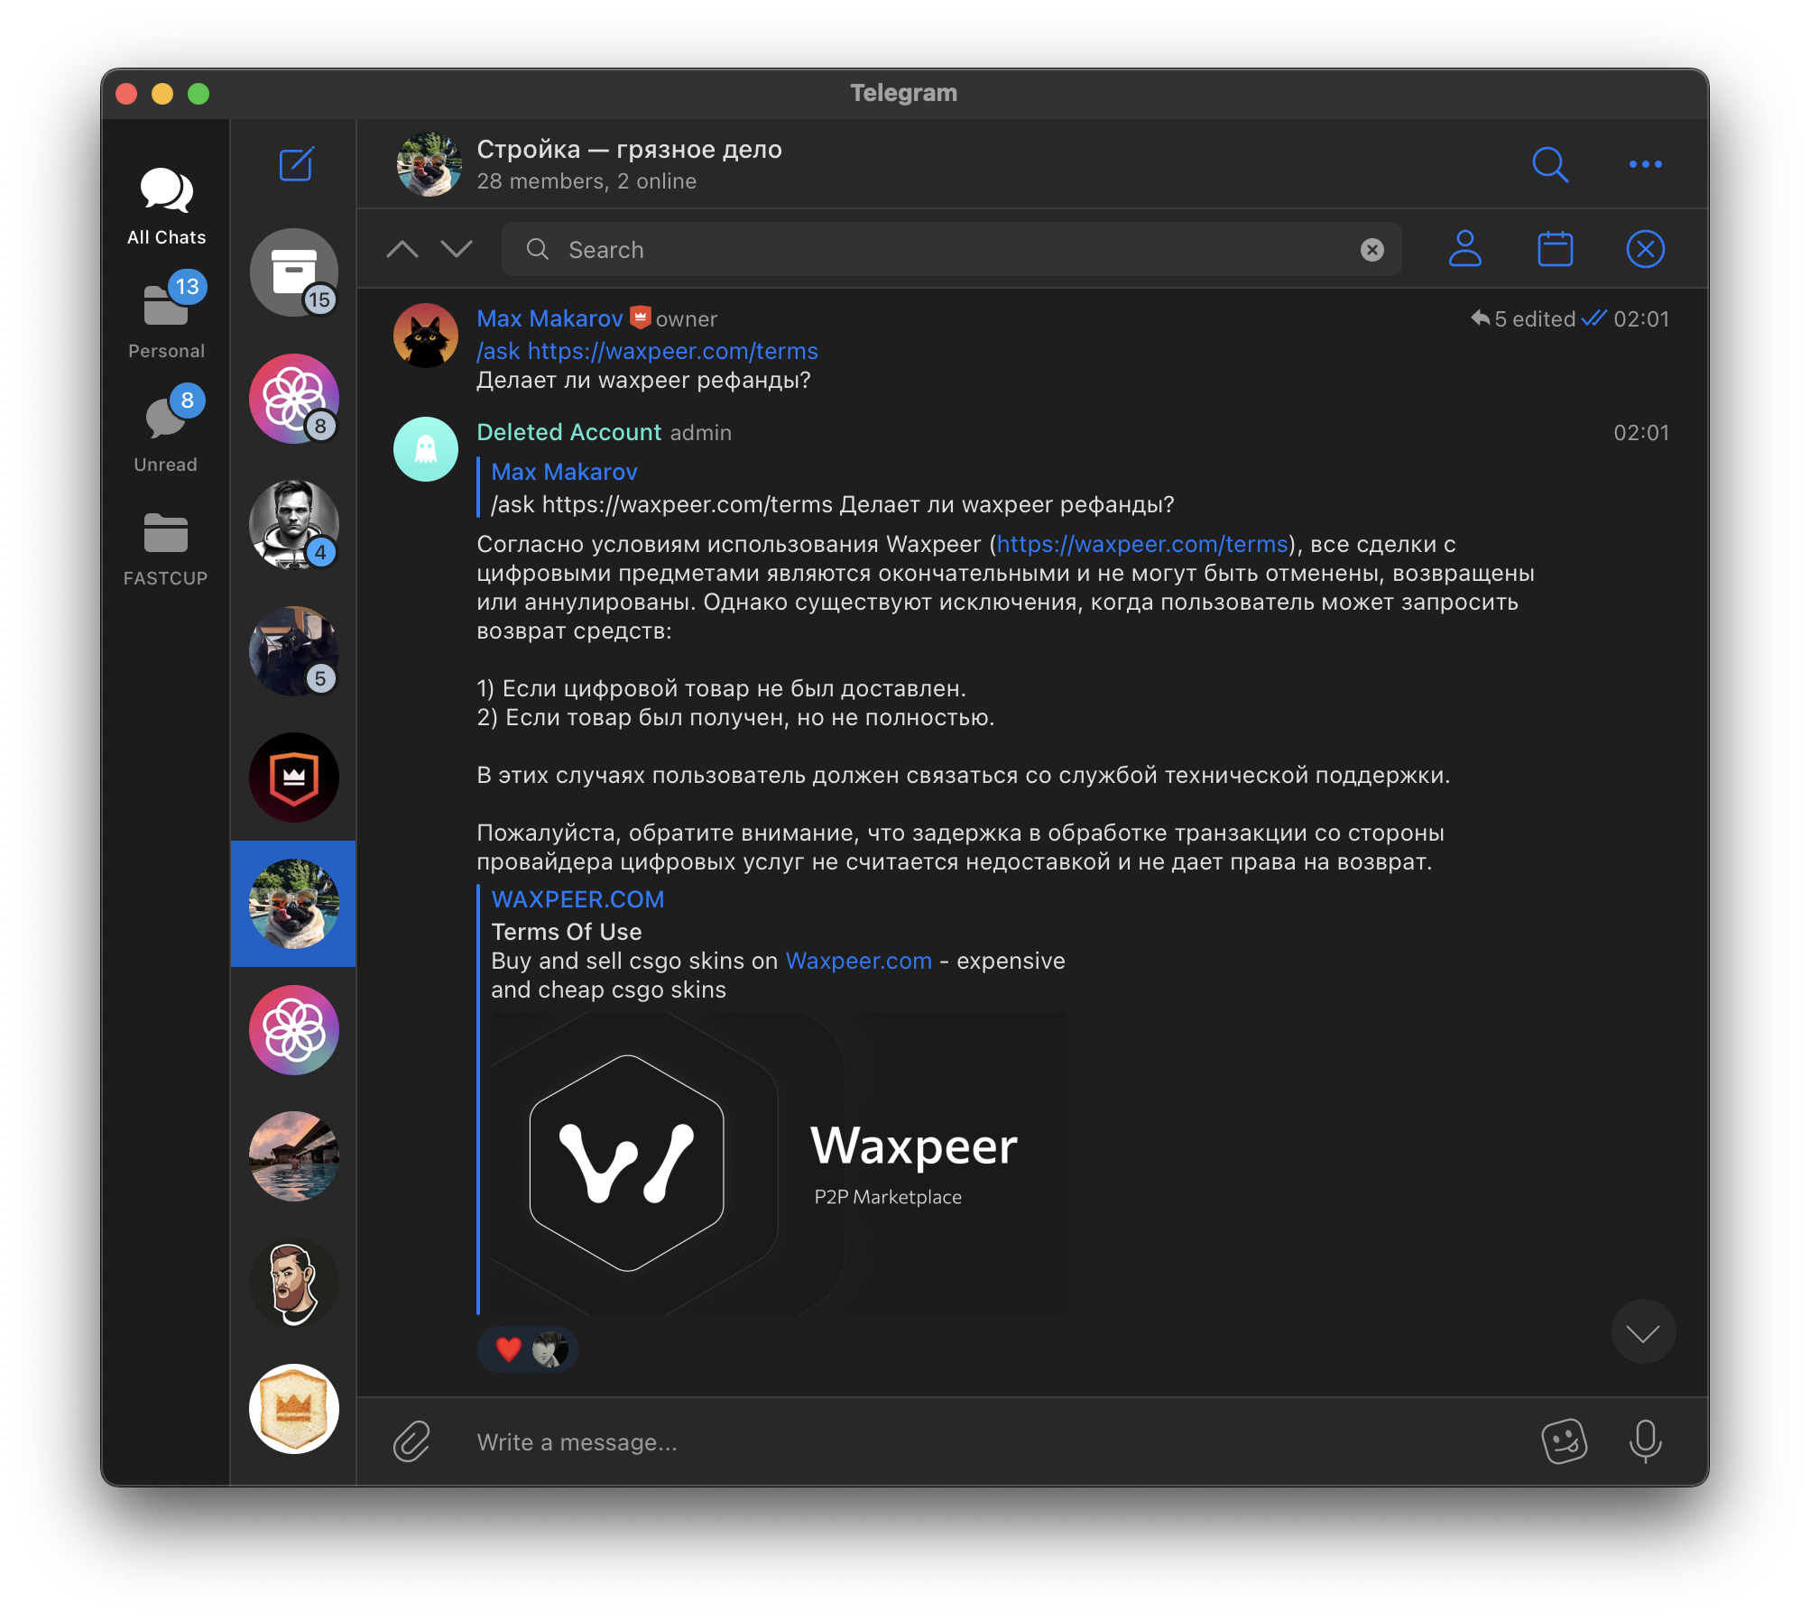Open the sunset pool avatar chat
Viewport: 1810px width, 1620px height.
(x=294, y=1155)
